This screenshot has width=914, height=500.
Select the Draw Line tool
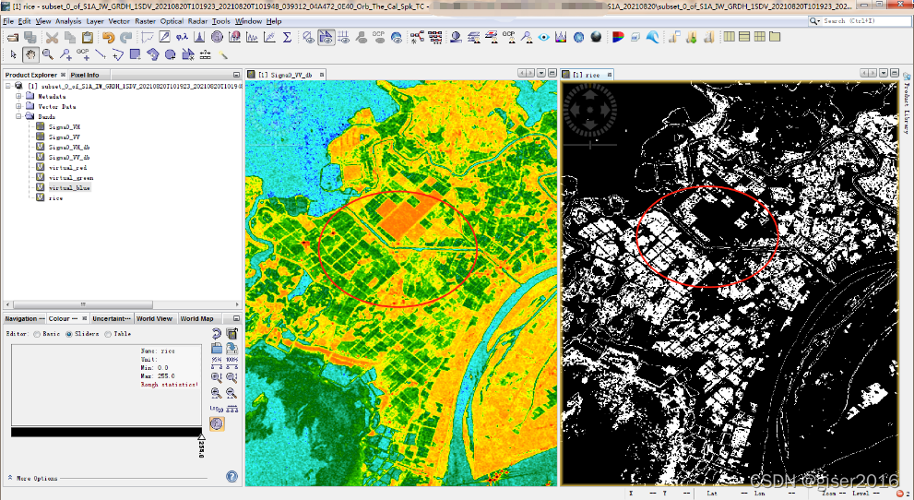101,54
